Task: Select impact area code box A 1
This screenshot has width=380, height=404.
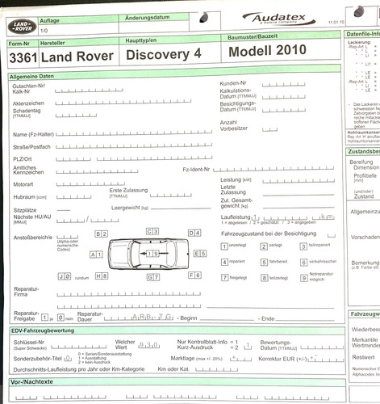Action: coord(96,255)
